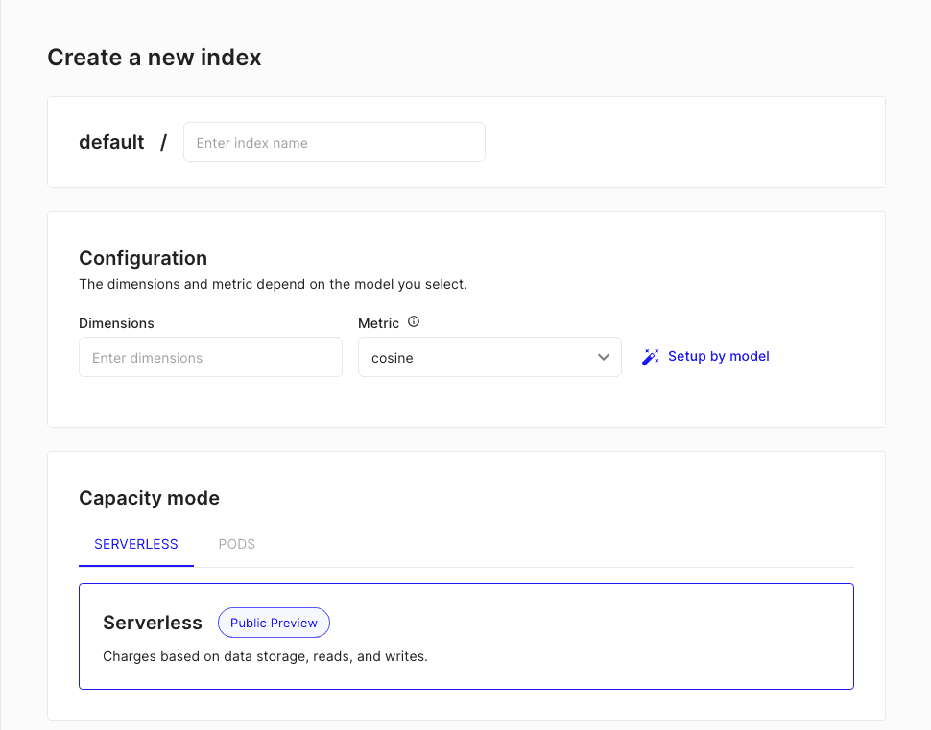931x730 pixels.
Task: Click the Setup by model link
Action: (718, 356)
